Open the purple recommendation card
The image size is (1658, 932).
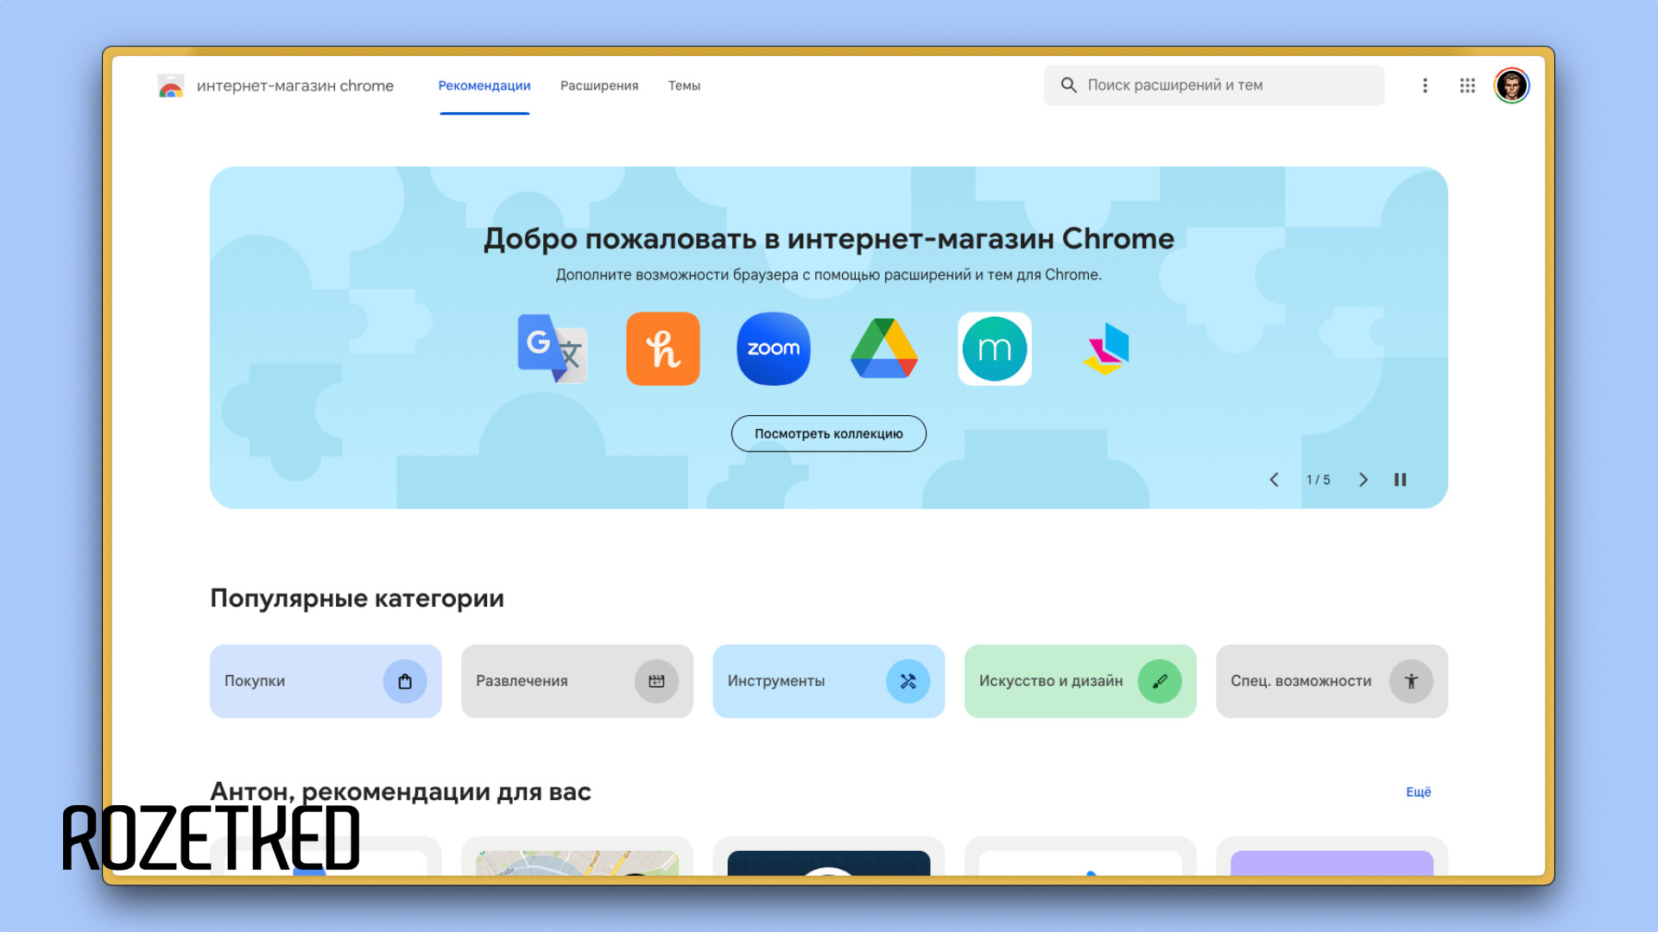1332,856
